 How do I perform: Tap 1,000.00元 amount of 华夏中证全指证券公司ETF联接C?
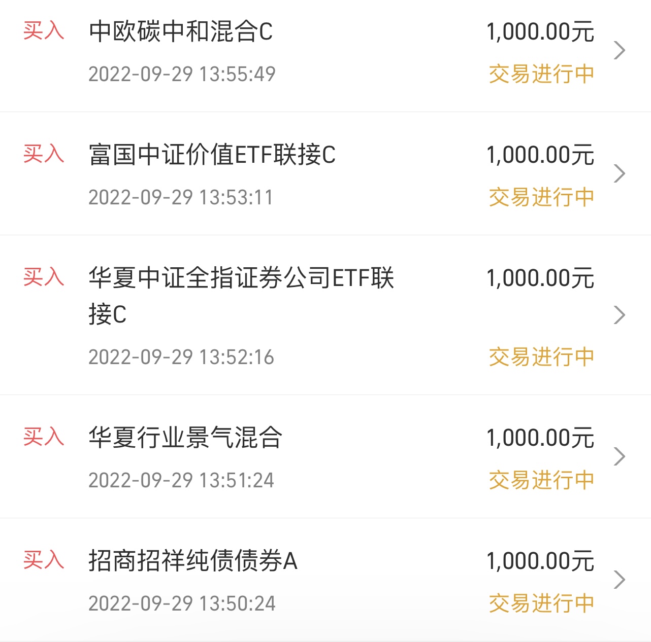point(540,278)
